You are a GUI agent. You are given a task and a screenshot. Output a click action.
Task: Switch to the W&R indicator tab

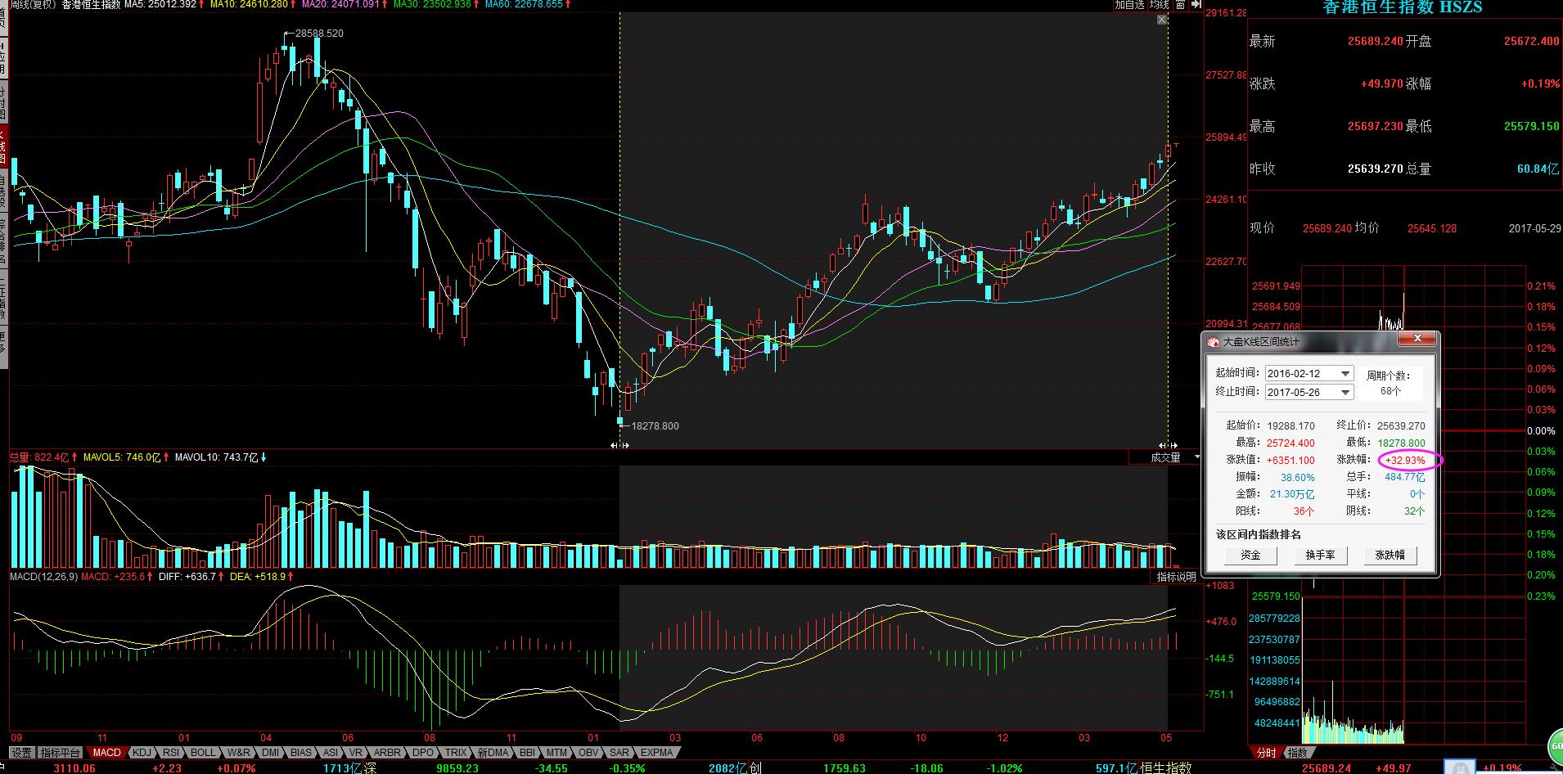click(239, 753)
